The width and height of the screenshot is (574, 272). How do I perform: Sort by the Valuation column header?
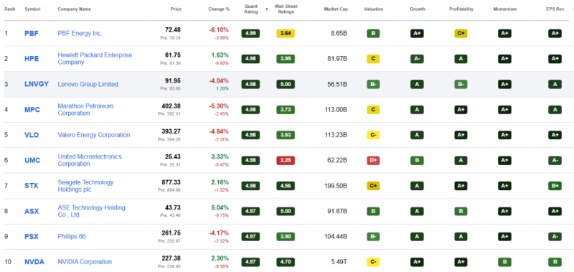pos(373,9)
